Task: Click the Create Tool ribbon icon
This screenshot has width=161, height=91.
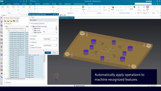Action: click(3, 8)
